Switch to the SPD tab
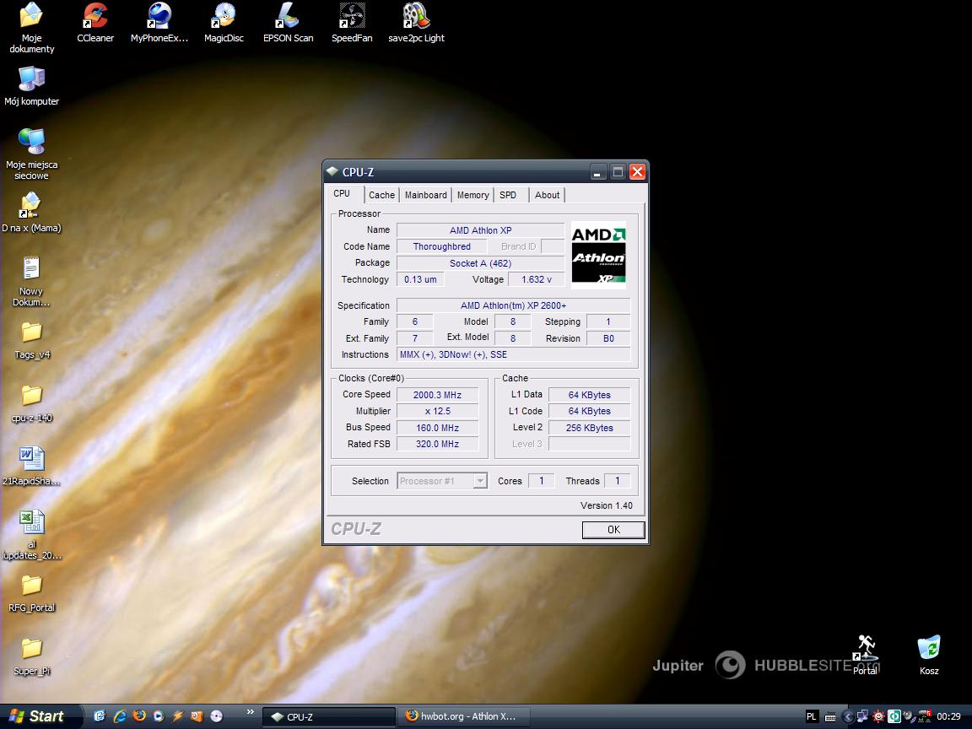The image size is (972, 729). [508, 195]
